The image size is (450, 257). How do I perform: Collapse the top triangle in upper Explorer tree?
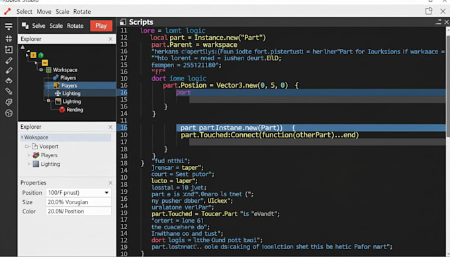pyautogui.click(x=22, y=48)
